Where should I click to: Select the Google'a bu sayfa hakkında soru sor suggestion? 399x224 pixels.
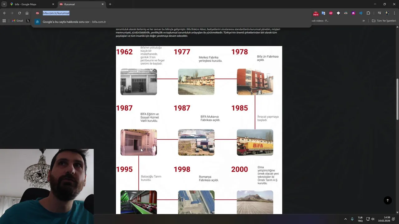[x=171, y=22]
